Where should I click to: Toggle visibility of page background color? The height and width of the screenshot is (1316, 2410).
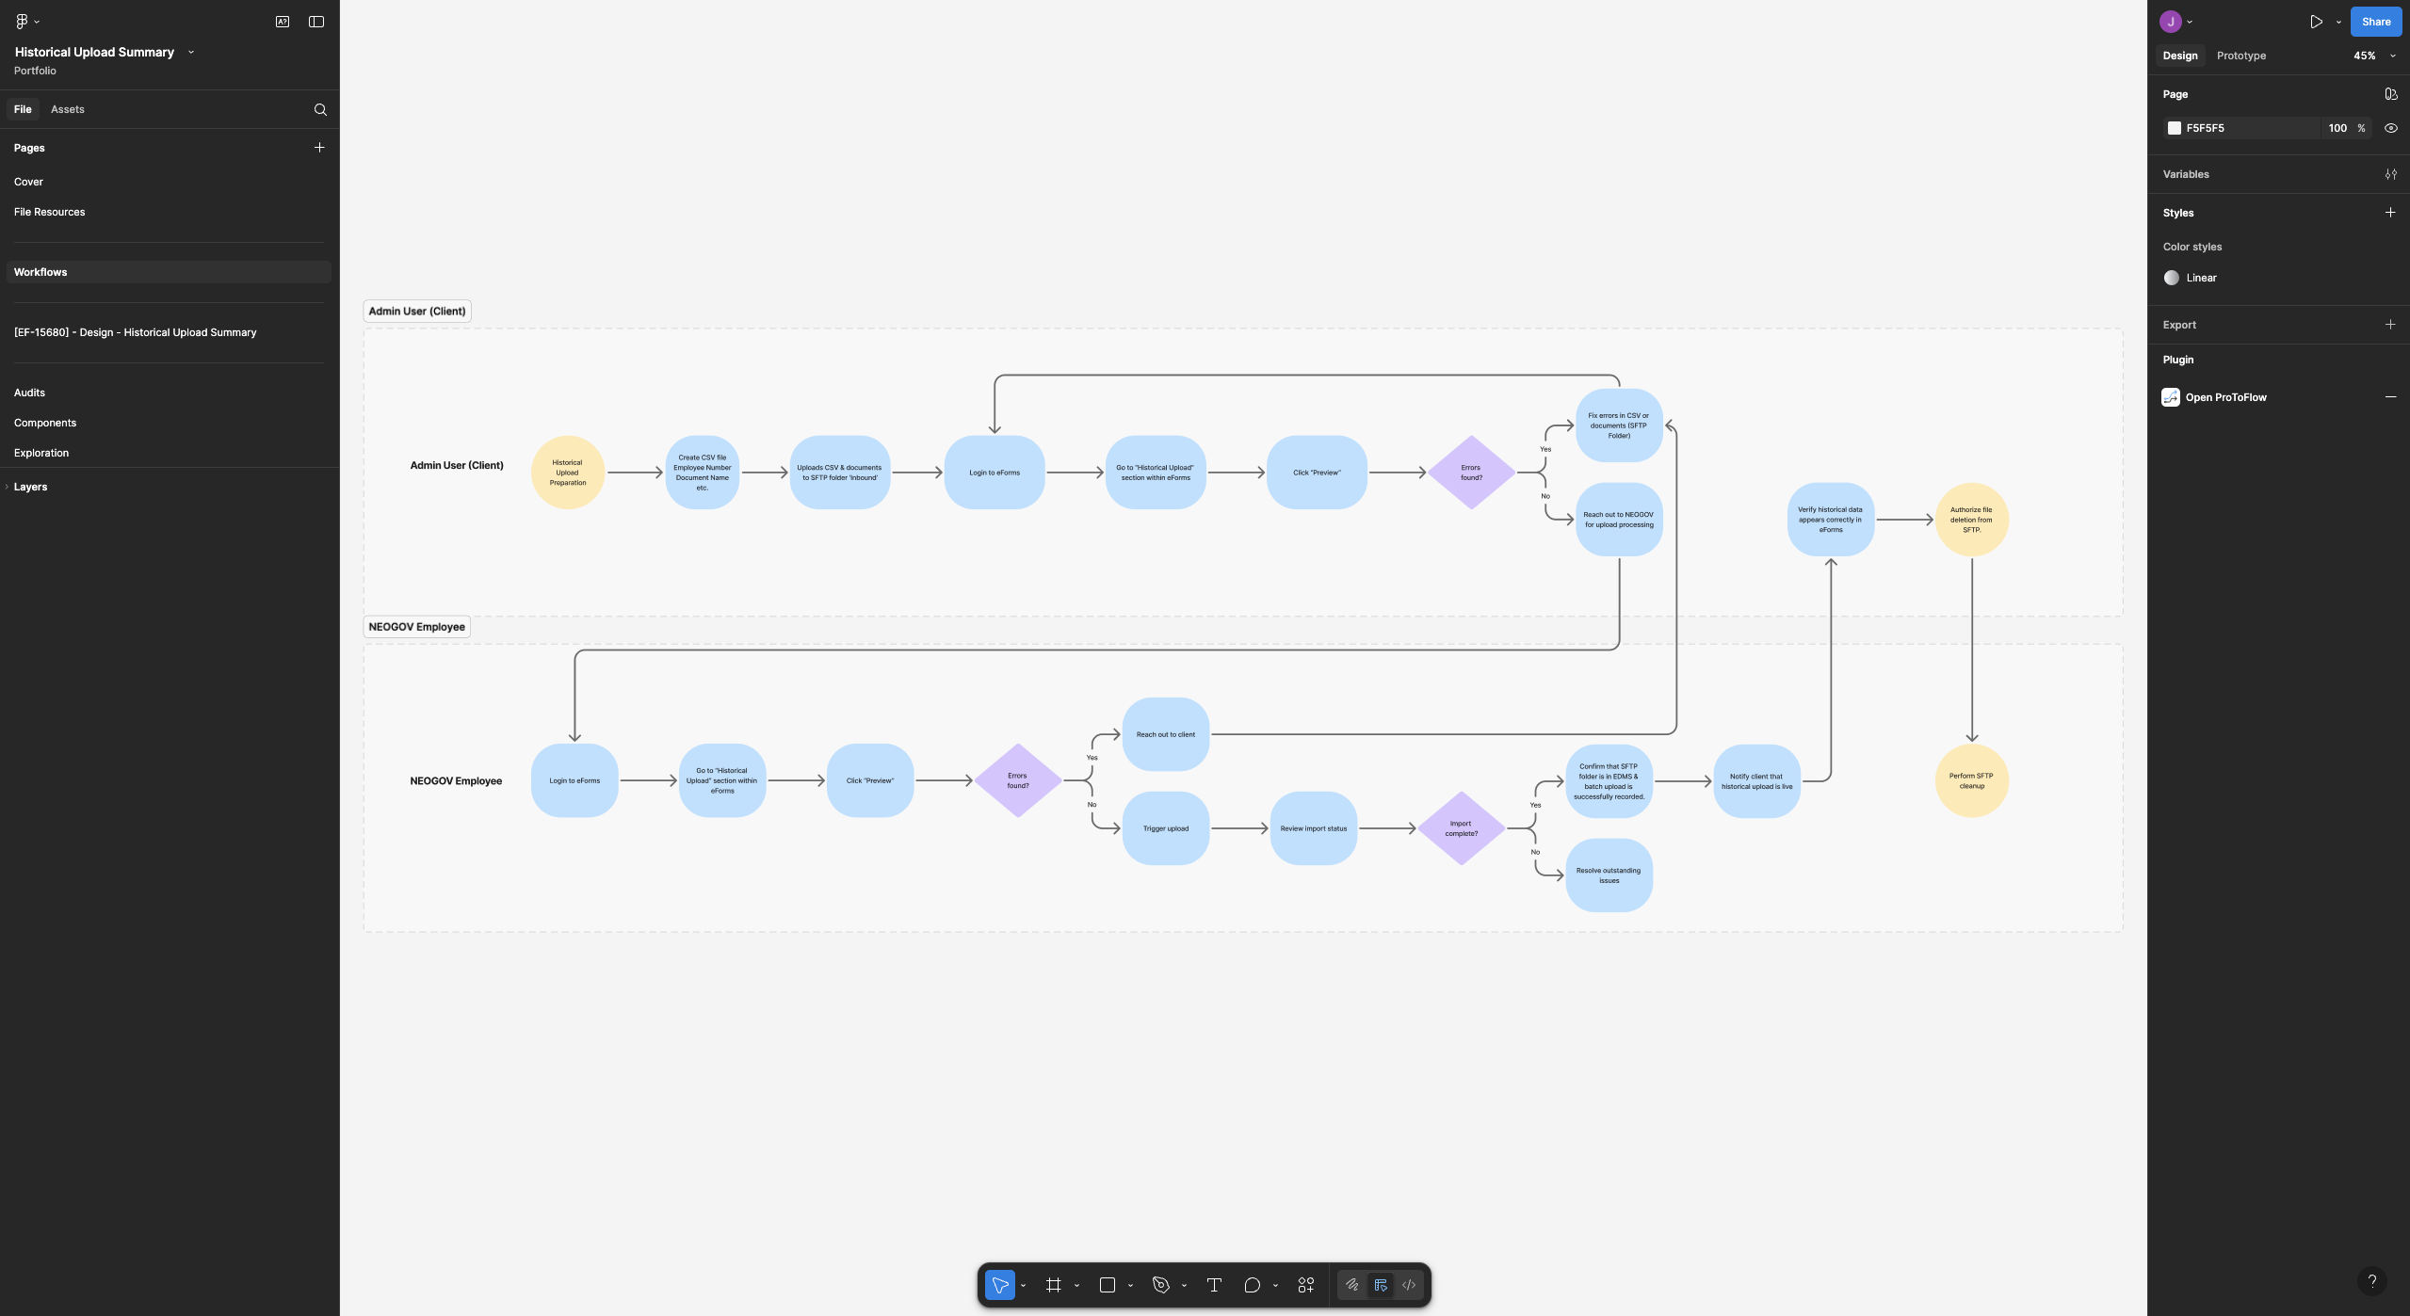(x=2390, y=127)
